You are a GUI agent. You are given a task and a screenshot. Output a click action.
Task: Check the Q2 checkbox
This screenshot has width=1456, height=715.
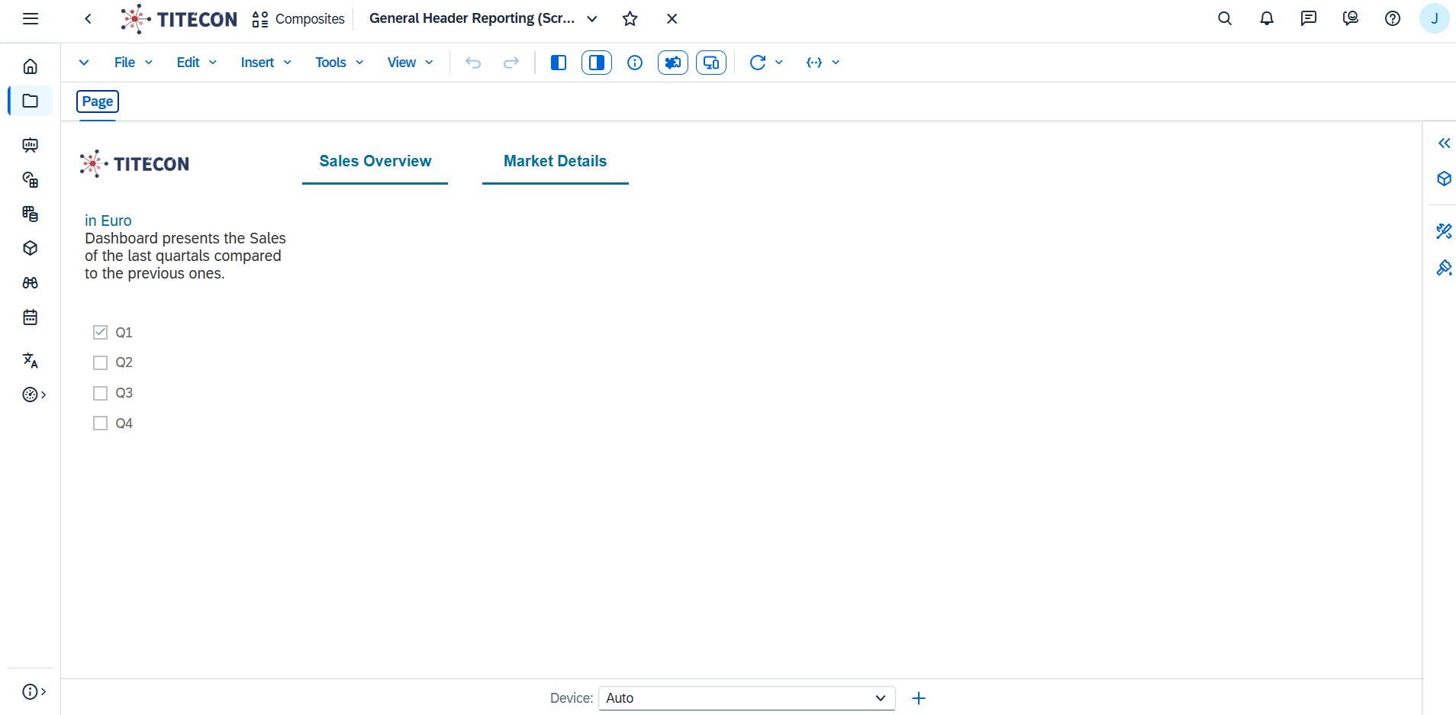[x=100, y=362]
